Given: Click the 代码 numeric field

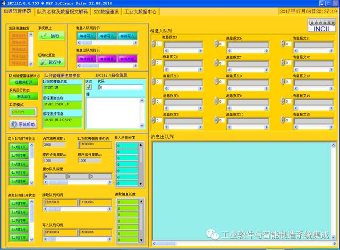Looking at the screenshot, I should [121, 87].
